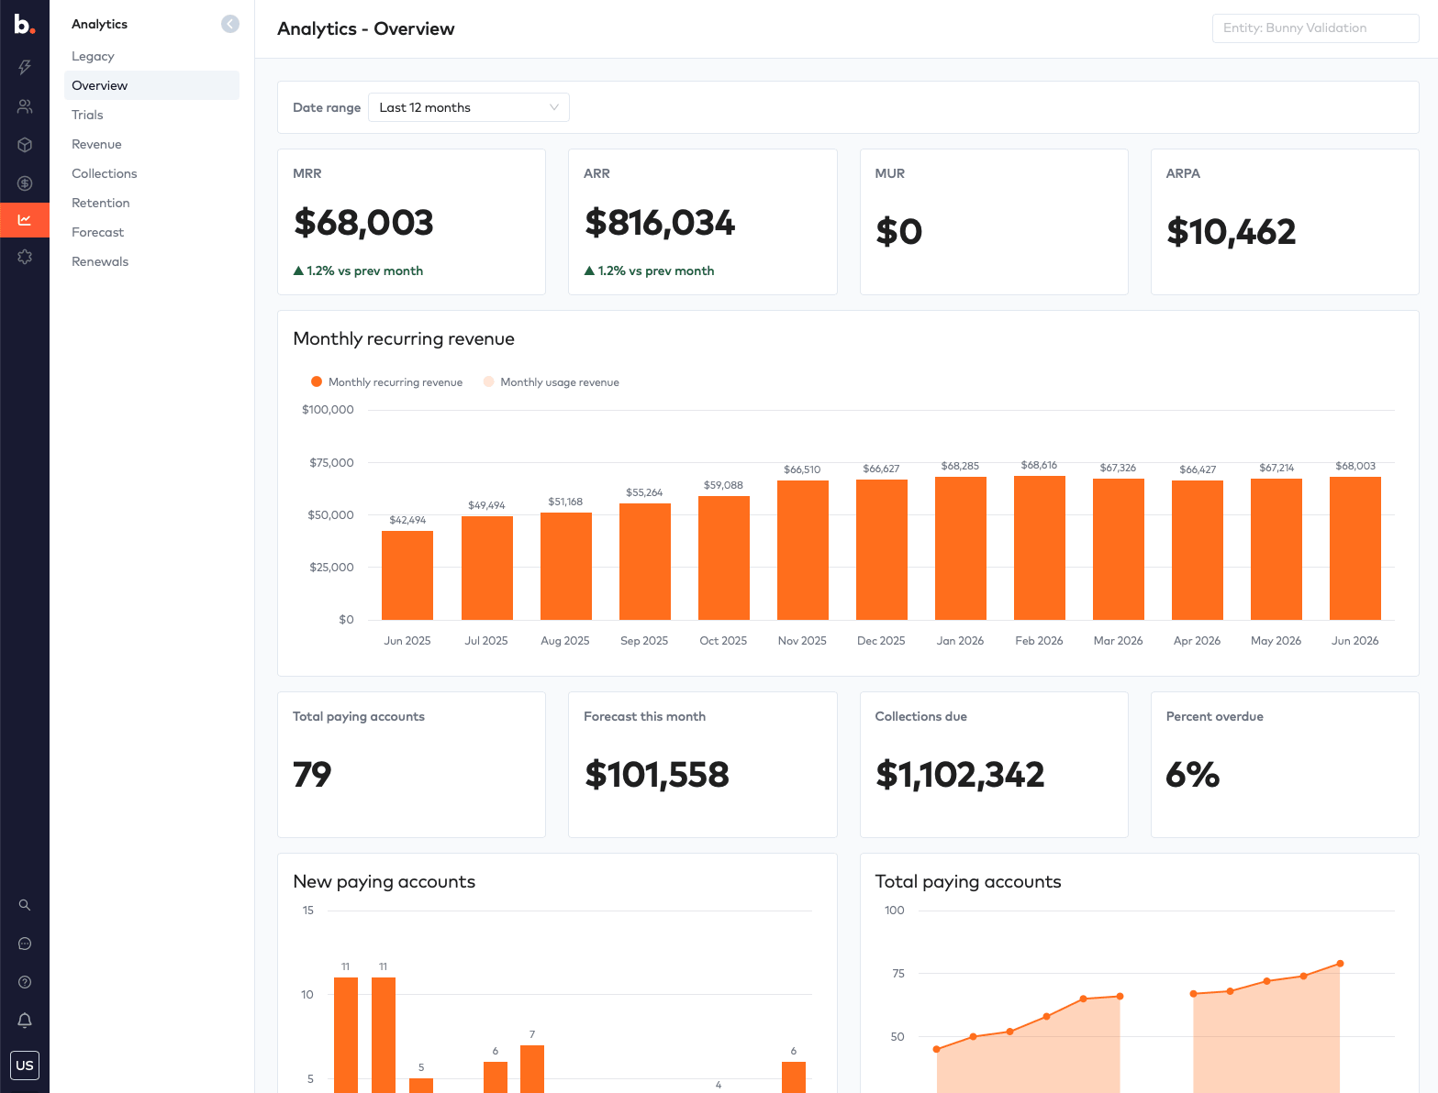Click the Dec 2025 MRR bar
This screenshot has width=1438, height=1093.
pyautogui.click(x=882, y=549)
